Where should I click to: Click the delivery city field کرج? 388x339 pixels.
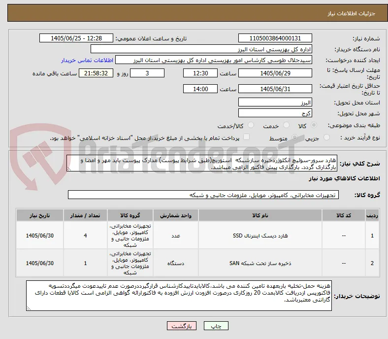pos(275,113)
